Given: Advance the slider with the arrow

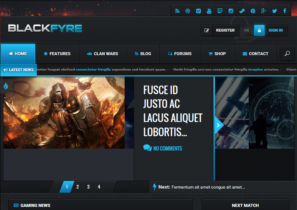Looking at the screenshot, I should [x=219, y=125].
